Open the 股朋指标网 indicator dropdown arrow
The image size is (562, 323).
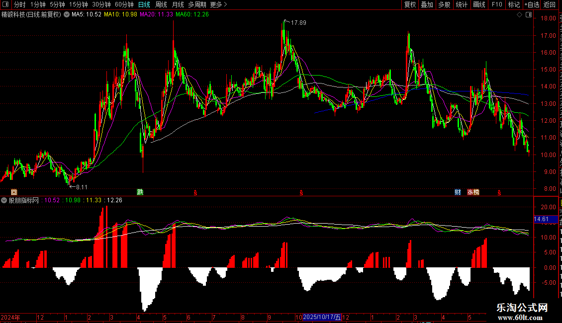click(4, 200)
